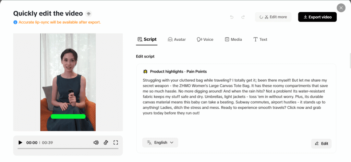Screen dimensions: 351x162
Task: Mute the video volume speaker icon
Action: [x=96, y=143]
